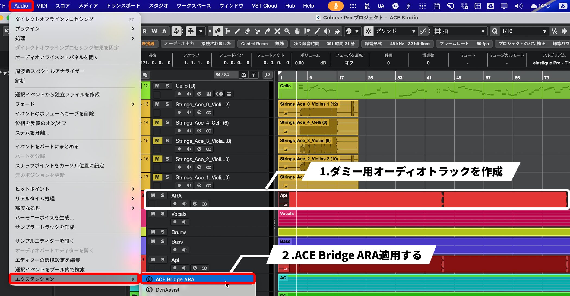This screenshot has height=296, width=570.
Task: Select the Glue tool
Action: click(267, 31)
